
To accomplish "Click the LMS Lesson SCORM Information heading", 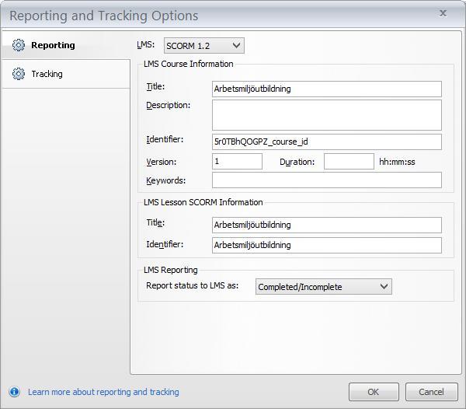I will (x=203, y=202).
